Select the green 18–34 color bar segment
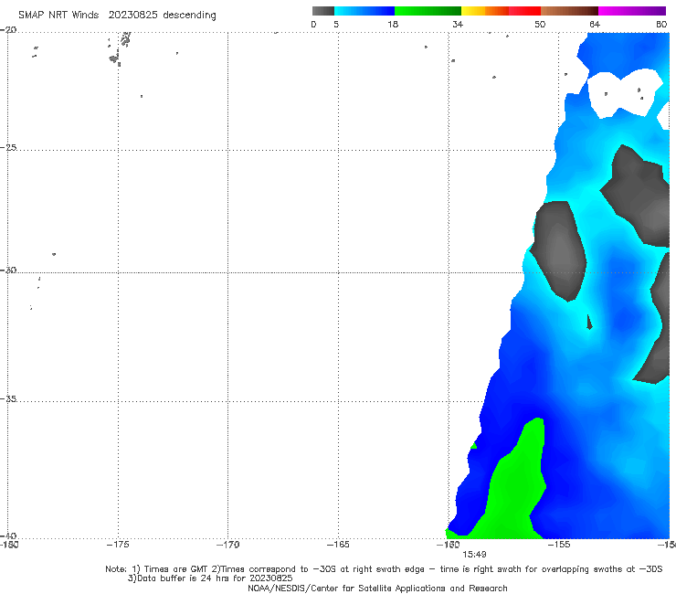Screen dimensions: 676x594 [428, 11]
